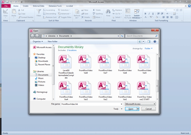Expand the Arrange by Folder dropdown
Viewport: 191px width, 135px height.
[x=148, y=49]
